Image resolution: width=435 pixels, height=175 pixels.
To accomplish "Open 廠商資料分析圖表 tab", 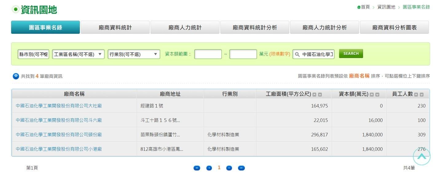I will [394, 27].
